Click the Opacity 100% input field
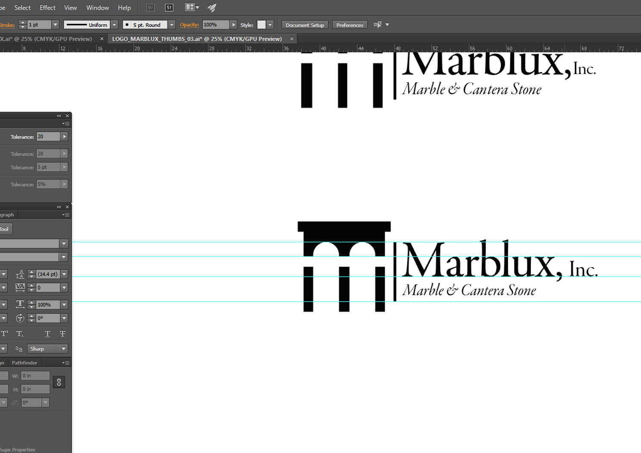Screen dimensions: 641x453 click(x=216, y=25)
